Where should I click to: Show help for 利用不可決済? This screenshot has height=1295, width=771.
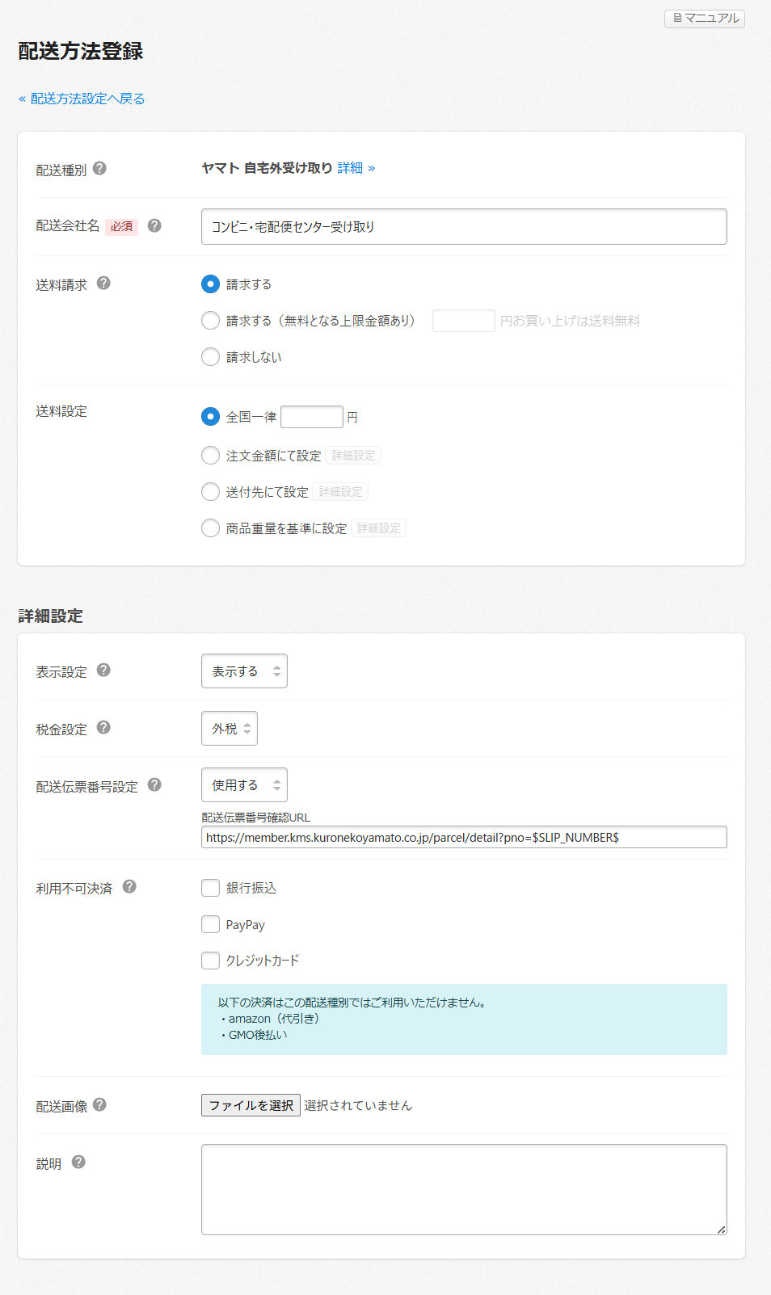(x=129, y=886)
